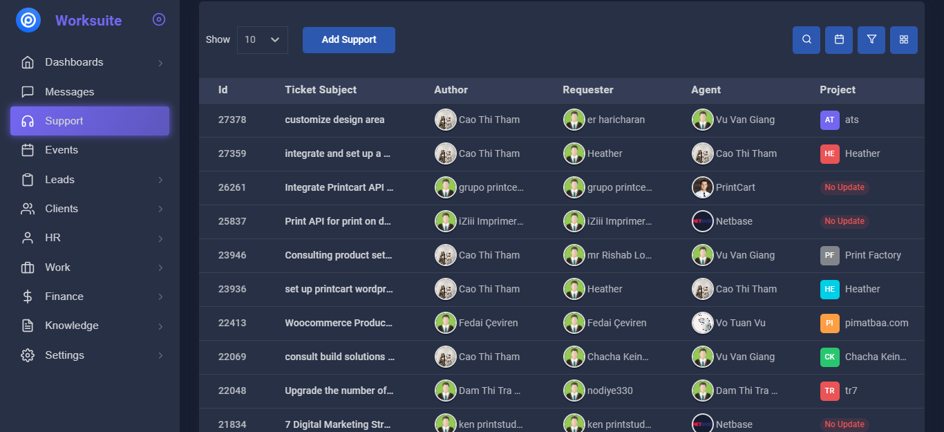Sort table by Id column header
Viewport: 944px width, 432px height.
pos(223,90)
